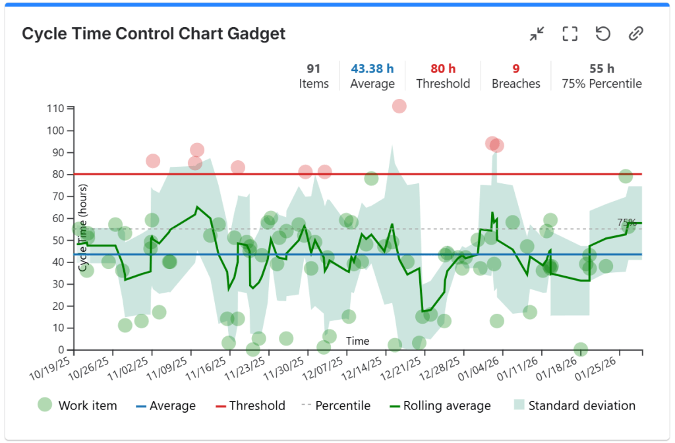Screen dimensions: 675x443
Task: Copy the gadget link icon
Action: click(635, 34)
